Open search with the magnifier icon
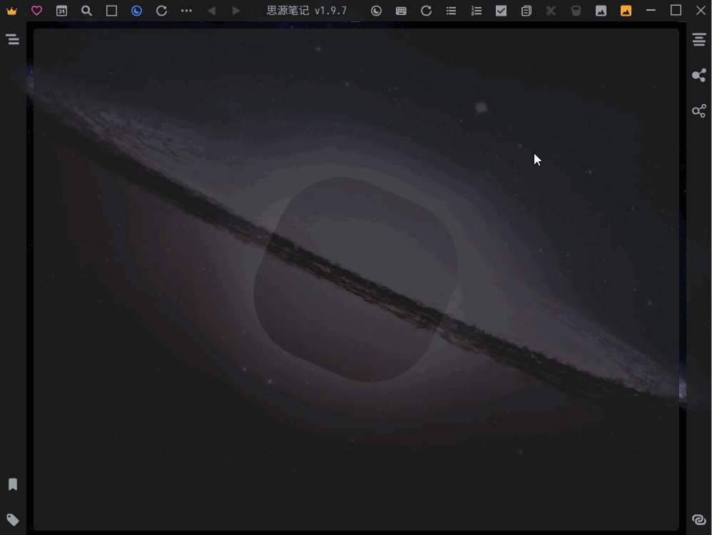The width and height of the screenshot is (712, 535). click(x=86, y=11)
